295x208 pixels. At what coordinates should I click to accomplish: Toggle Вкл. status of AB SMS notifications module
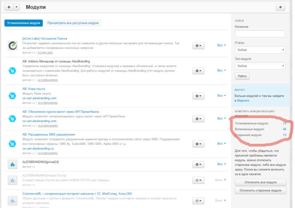click(x=221, y=143)
